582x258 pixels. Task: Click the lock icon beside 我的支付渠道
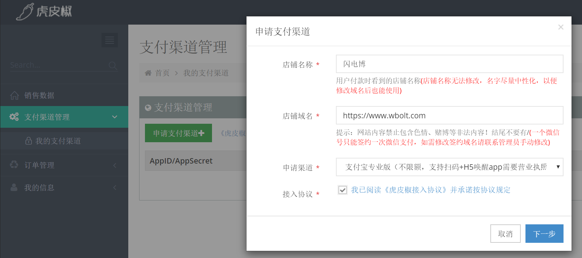29,141
